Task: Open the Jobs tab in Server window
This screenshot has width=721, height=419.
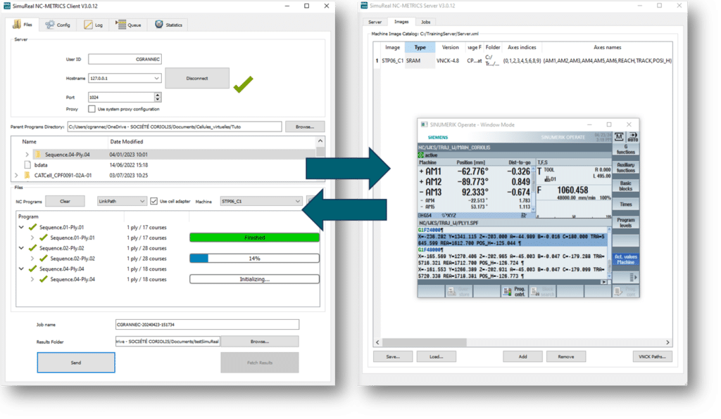Action: (x=426, y=22)
